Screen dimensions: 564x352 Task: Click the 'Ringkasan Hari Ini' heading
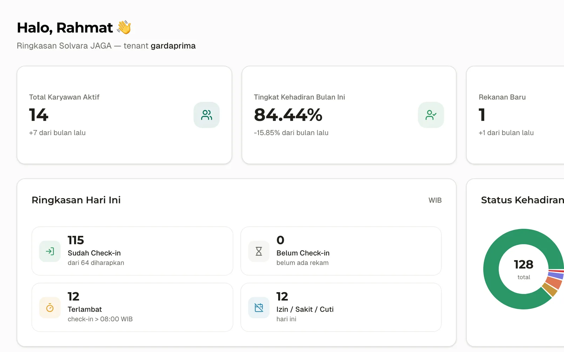(76, 200)
